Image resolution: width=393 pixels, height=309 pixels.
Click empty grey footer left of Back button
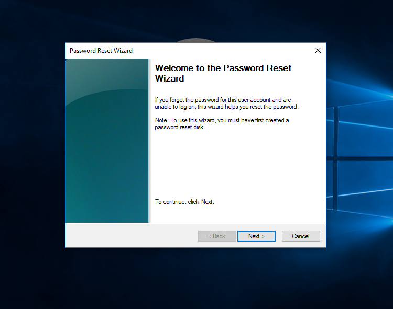tap(131, 236)
